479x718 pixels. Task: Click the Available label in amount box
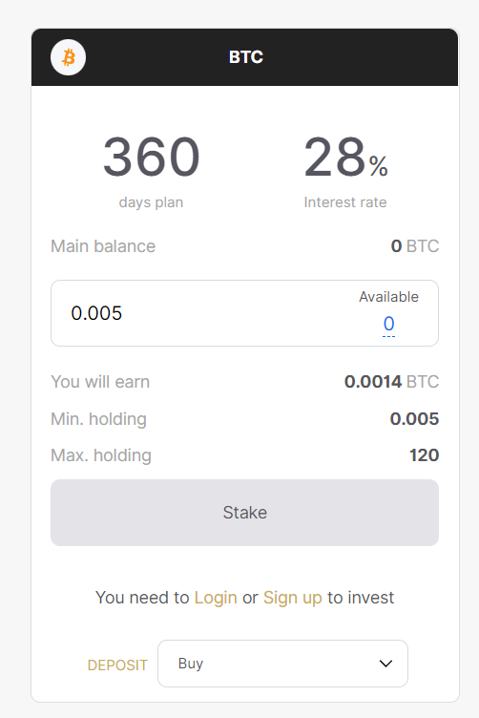(388, 297)
